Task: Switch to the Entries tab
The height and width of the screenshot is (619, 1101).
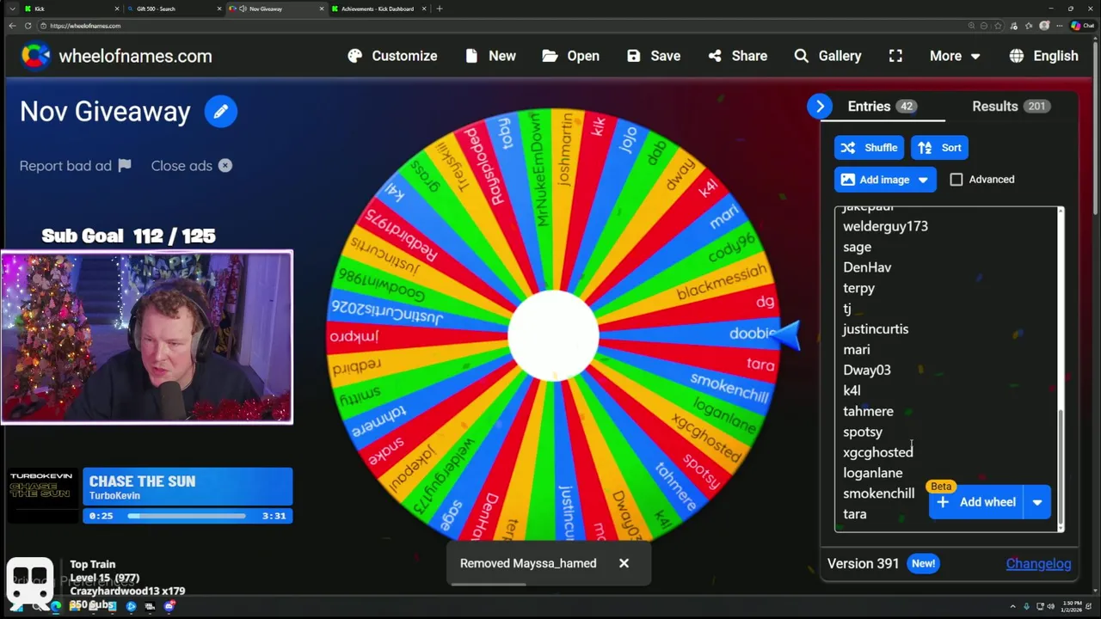Action: coord(881,107)
